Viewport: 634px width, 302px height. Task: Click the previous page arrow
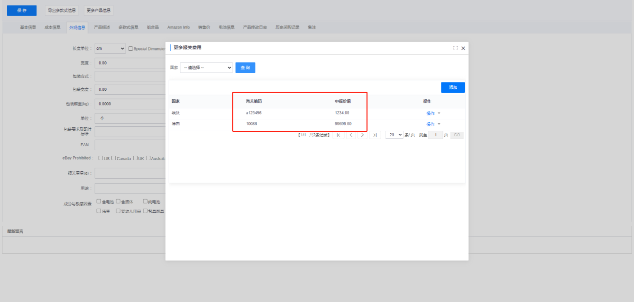click(350, 135)
